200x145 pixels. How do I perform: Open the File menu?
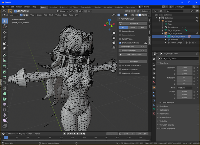point(7,7)
